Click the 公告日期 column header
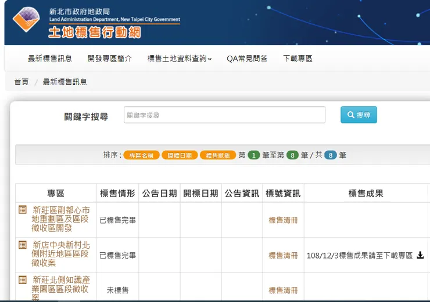This screenshot has height=302, width=430. tap(159, 194)
